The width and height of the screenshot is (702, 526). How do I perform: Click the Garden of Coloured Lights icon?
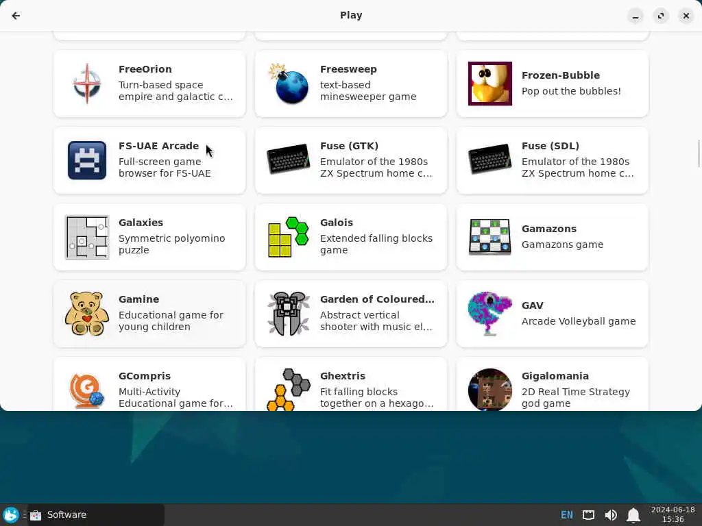click(x=289, y=314)
